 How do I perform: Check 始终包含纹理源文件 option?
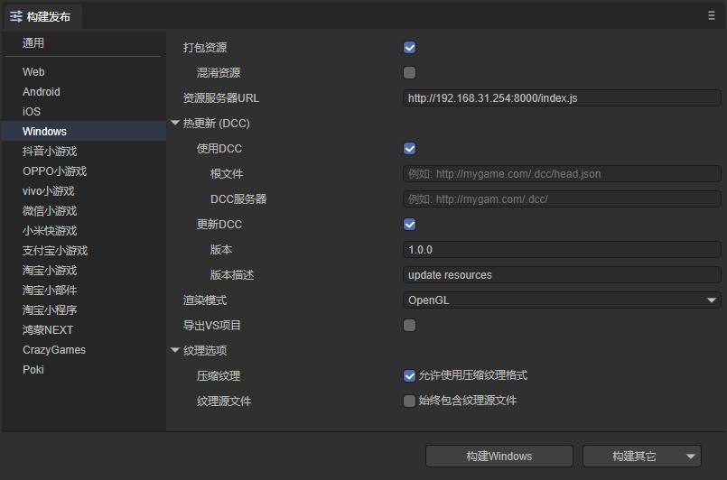410,402
